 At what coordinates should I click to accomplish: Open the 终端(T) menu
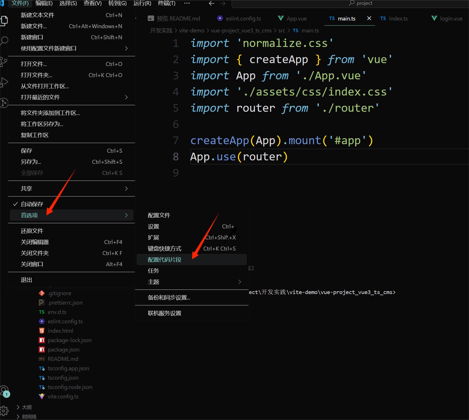[x=166, y=3]
